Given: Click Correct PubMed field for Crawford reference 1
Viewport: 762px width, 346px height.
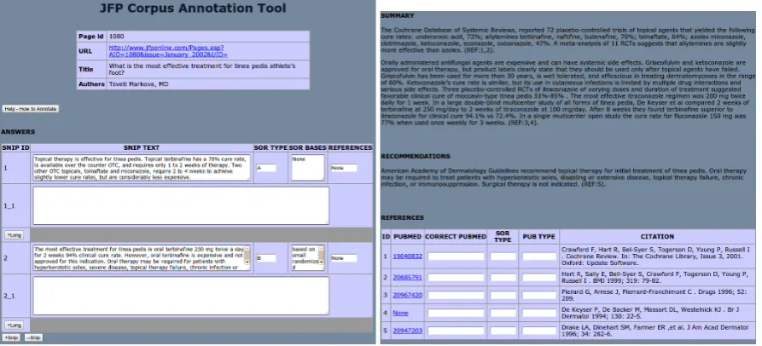Looking at the screenshot, I should tap(456, 257).
